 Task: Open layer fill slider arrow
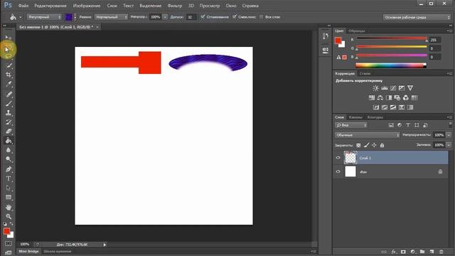click(x=449, y=145)
